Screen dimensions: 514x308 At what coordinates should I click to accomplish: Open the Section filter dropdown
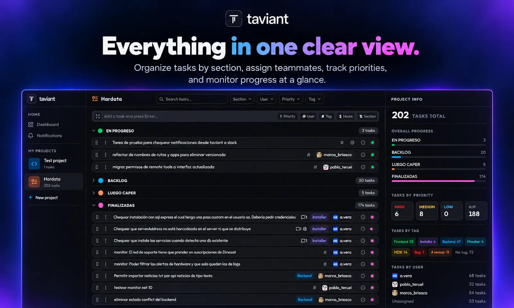pyautogui.click(x=242, y=99)
